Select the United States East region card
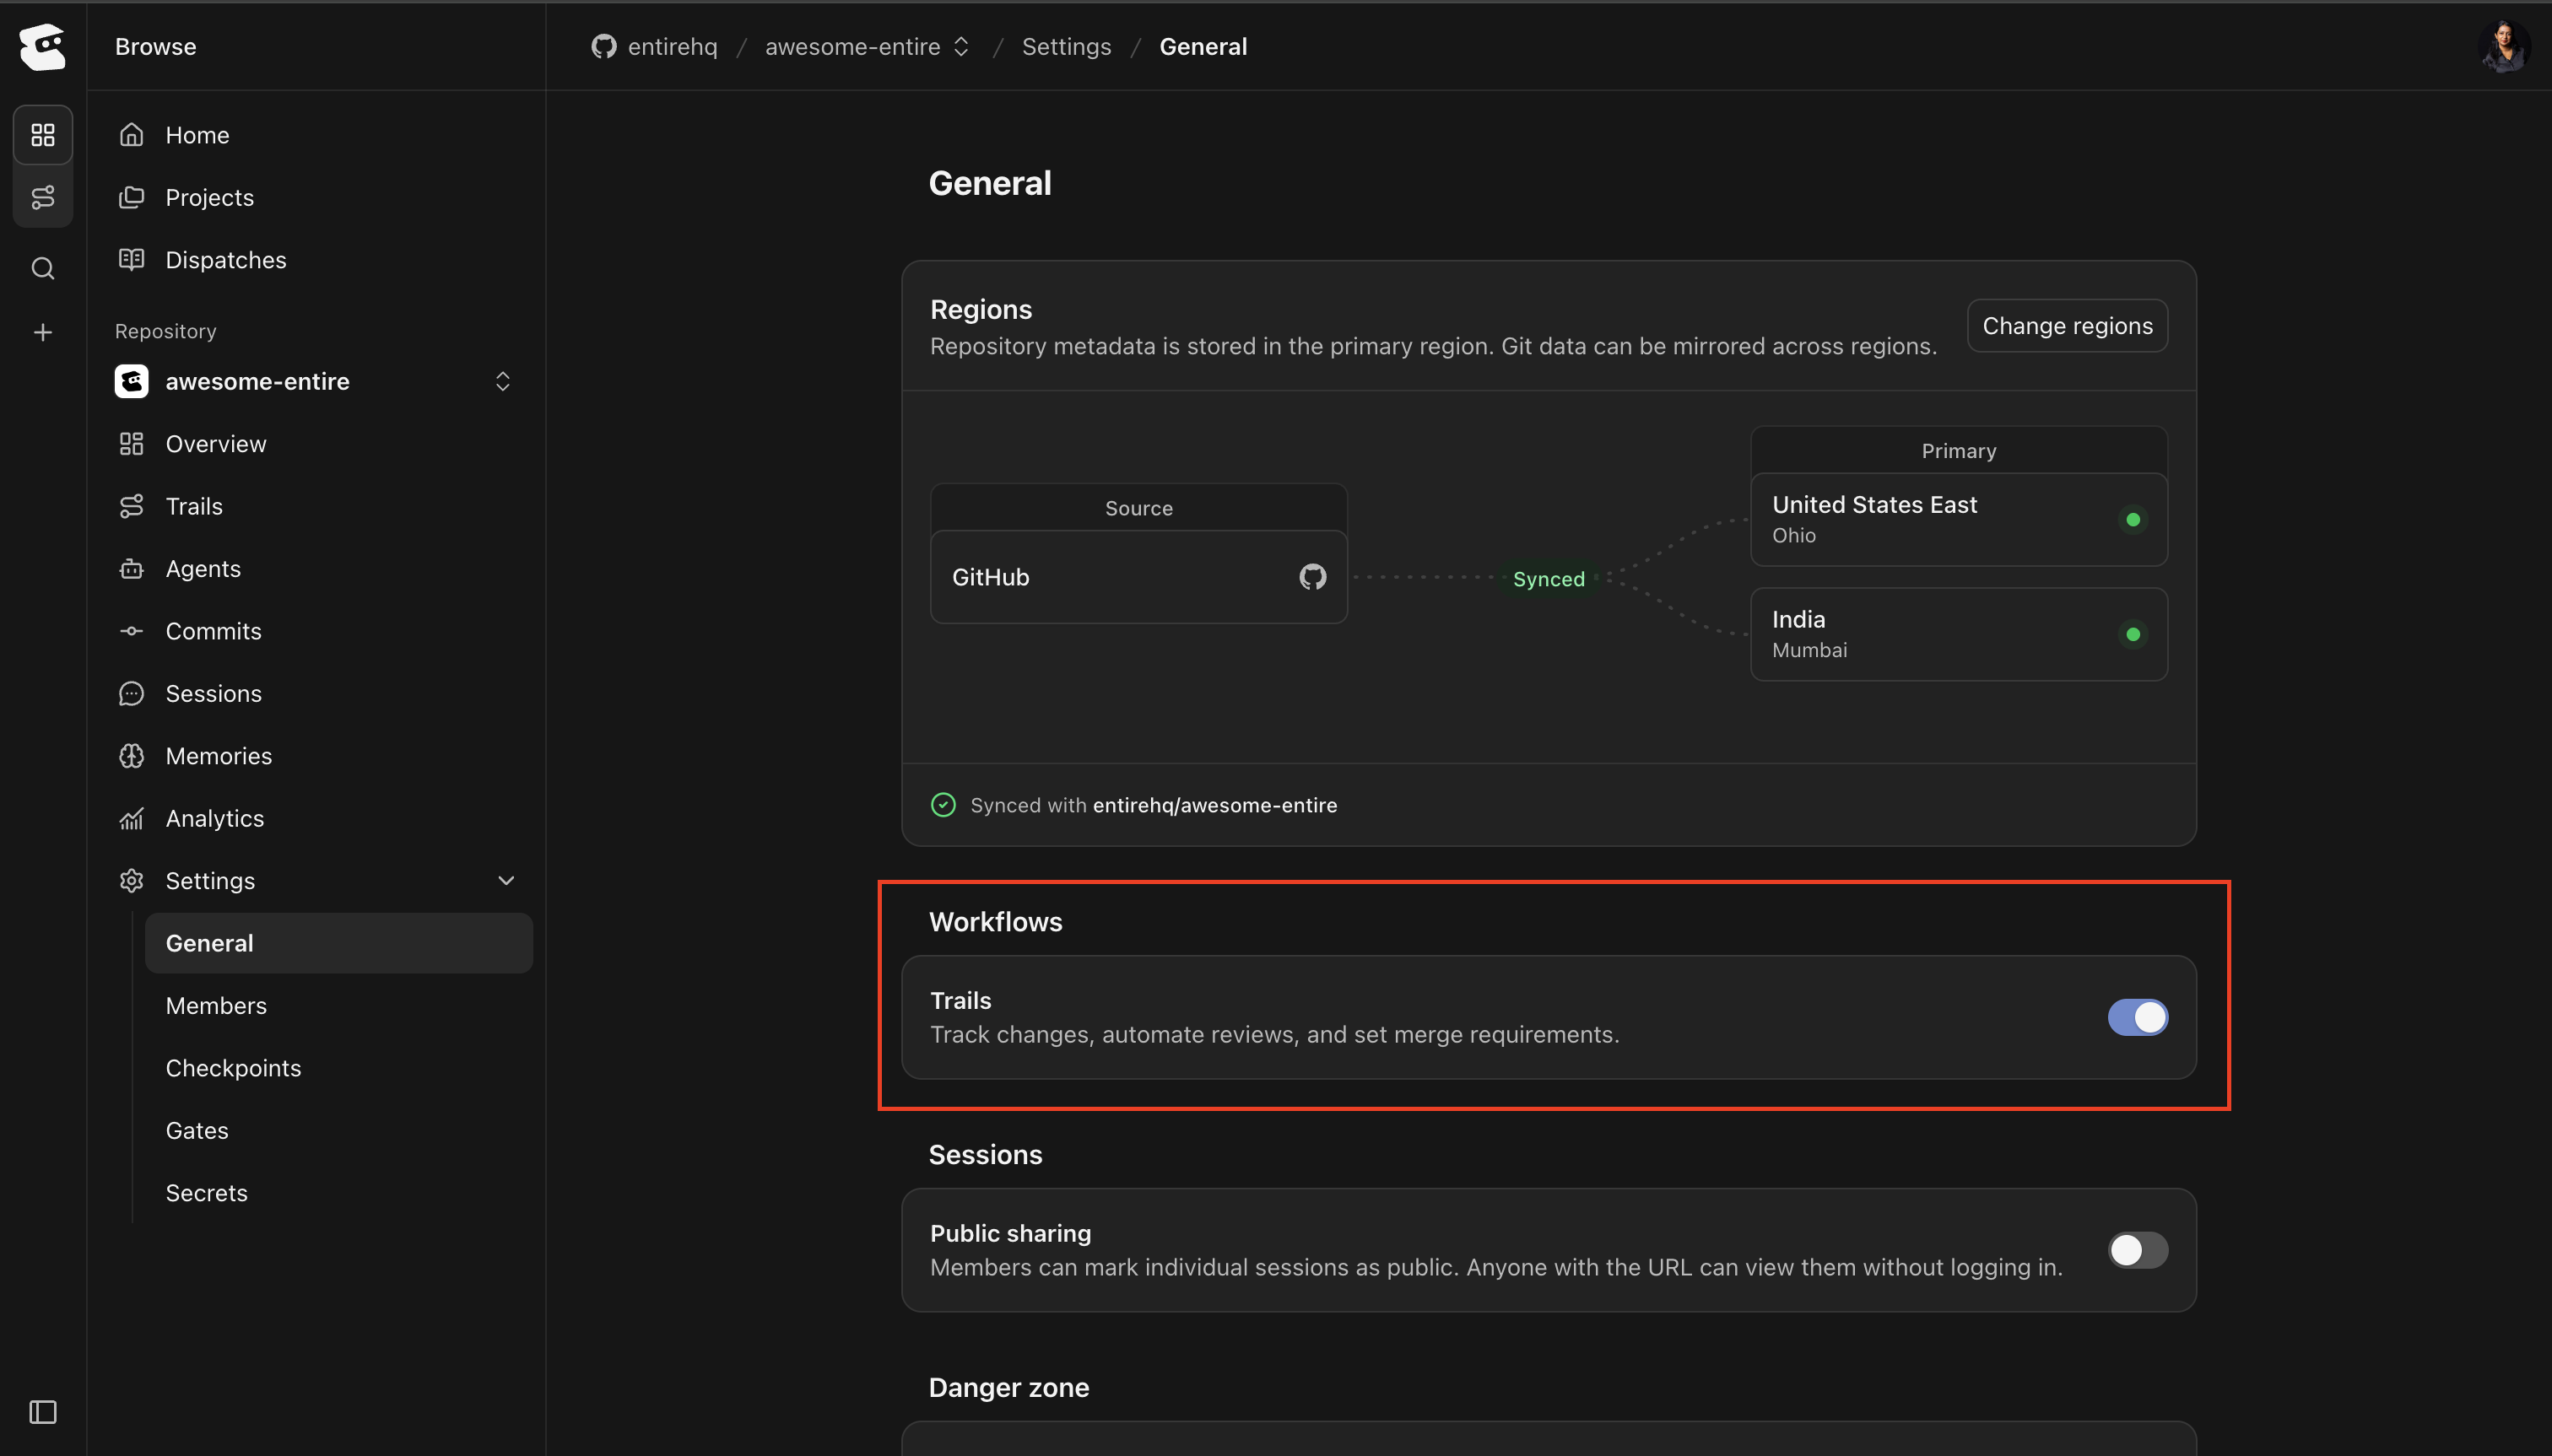 [x=1959, y=519]
